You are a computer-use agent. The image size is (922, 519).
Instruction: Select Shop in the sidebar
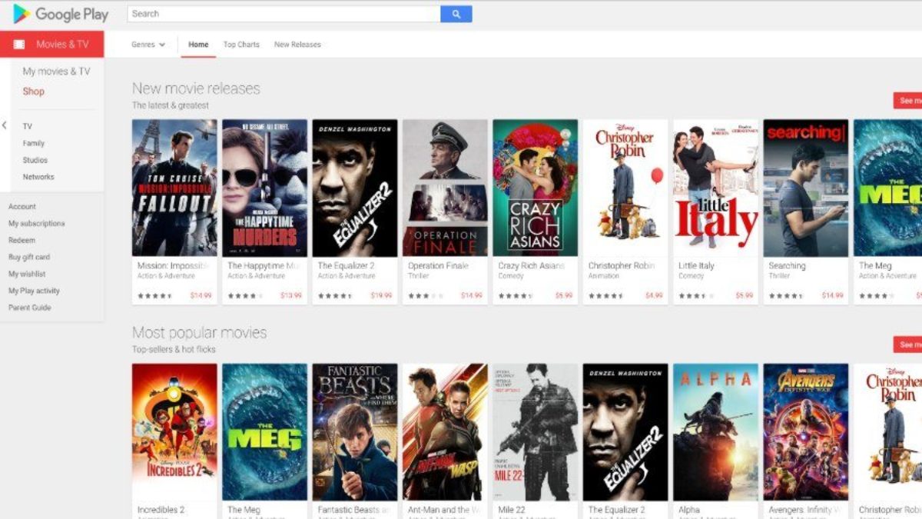(34, 91)
